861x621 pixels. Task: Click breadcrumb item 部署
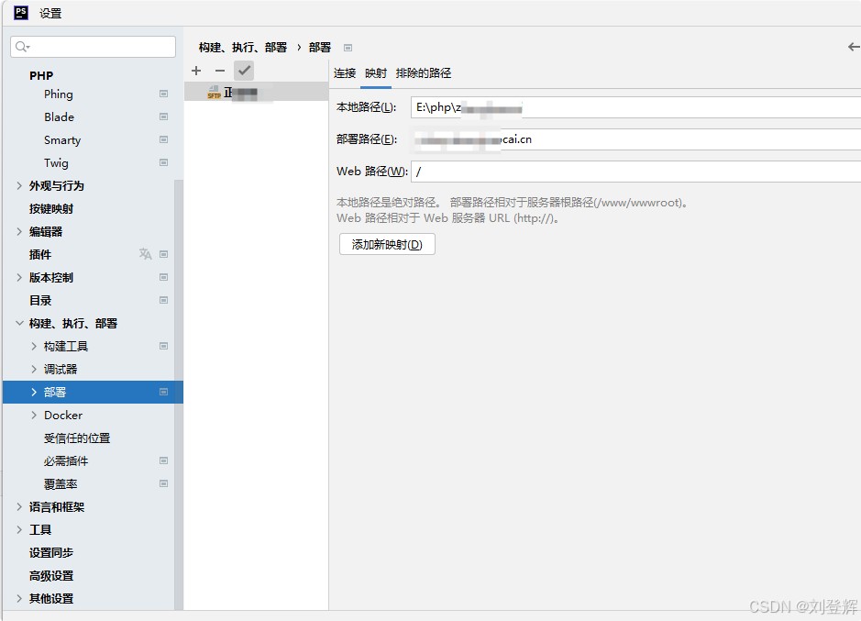click(x=320, y=48)
